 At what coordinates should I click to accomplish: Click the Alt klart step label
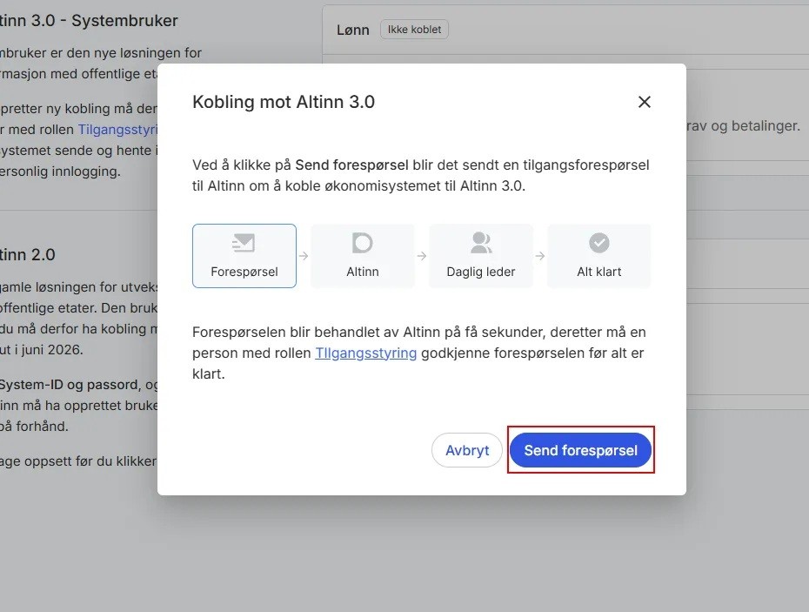[x=599, y=272]
